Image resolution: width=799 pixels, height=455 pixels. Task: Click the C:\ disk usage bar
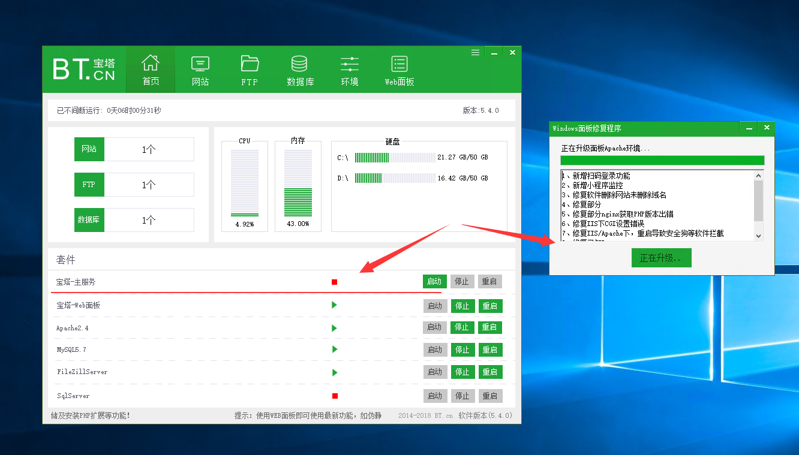[x=395, y=158]
